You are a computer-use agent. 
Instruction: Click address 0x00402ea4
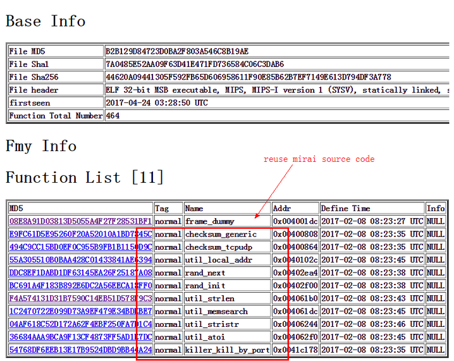295,272
